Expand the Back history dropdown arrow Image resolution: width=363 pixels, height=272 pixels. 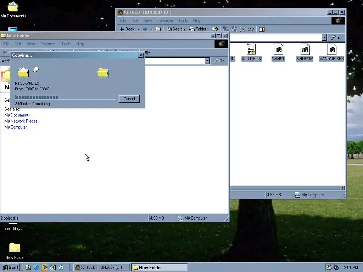[x=138, y=29]
